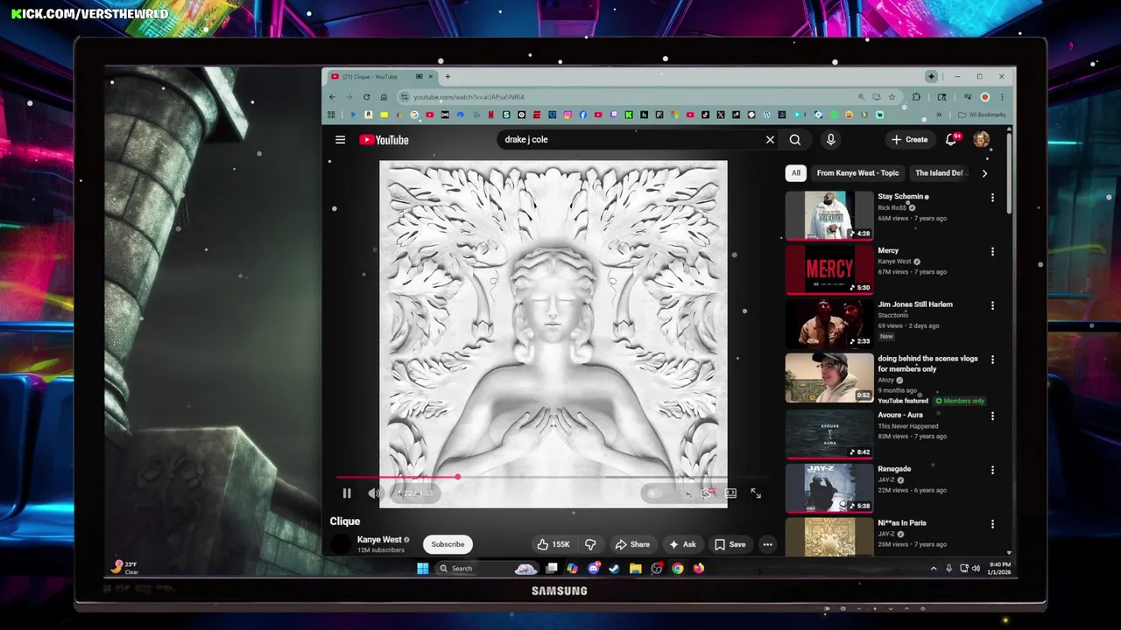Click the Chrome back arrow
Viewport: 1121px width, 630px height.
pos(333,97)
